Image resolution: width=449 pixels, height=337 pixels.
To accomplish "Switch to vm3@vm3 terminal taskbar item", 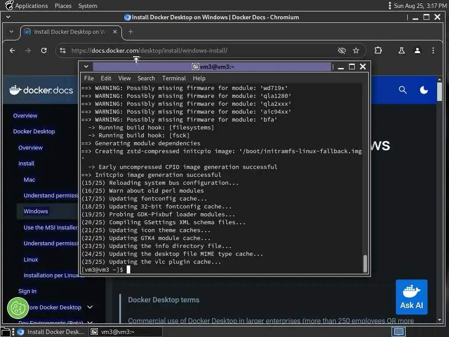I will [125, 332].
